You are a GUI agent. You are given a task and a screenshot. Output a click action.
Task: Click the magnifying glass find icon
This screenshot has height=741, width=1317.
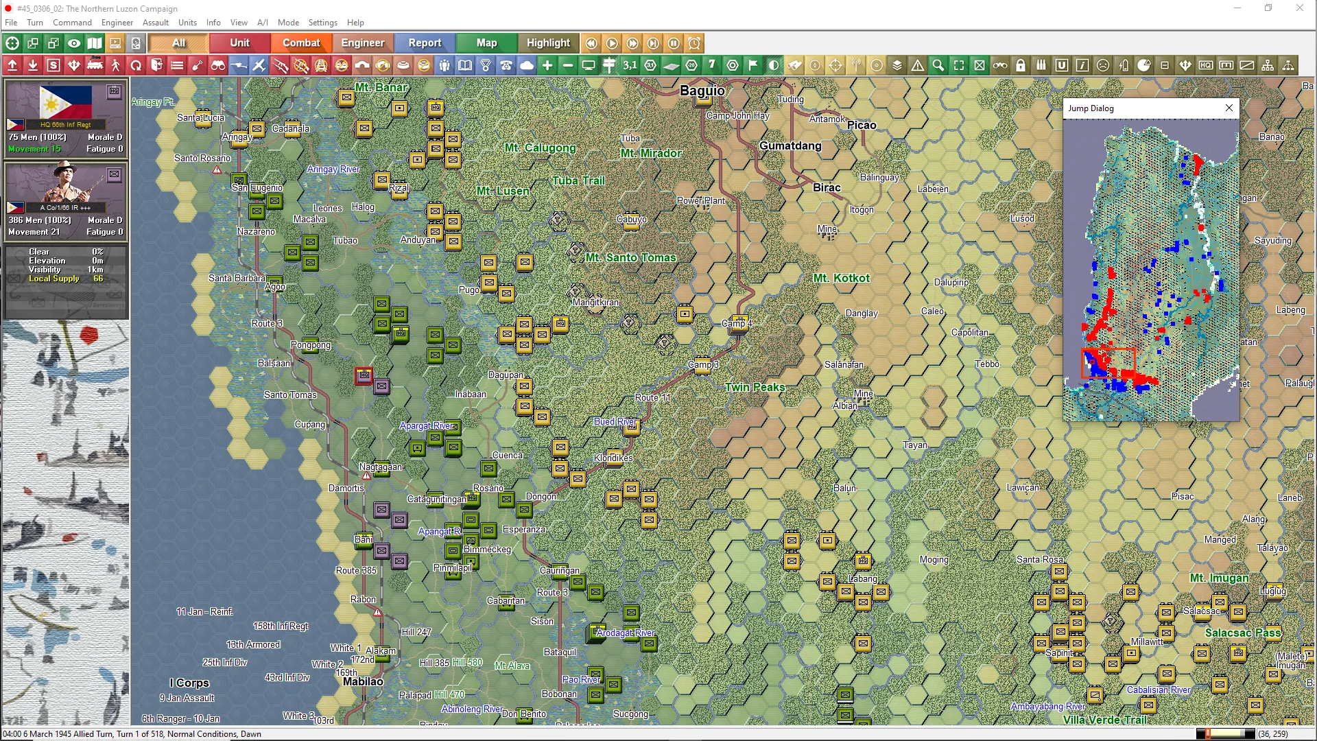click(938, 66)
